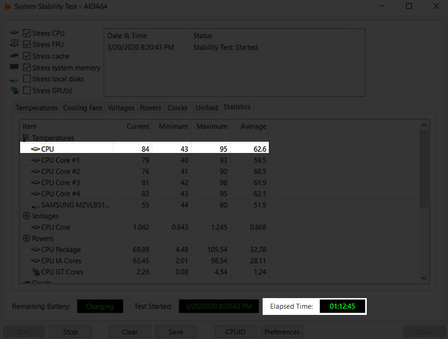Check Stress local disks option

coord(27,78)
